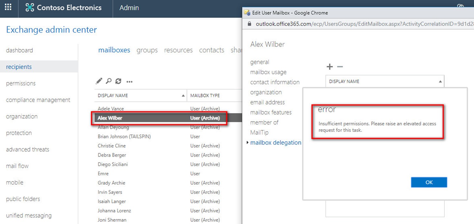Switch to the groups tab
The width and height of the screenshot is (474, 224).
[147, 50]
